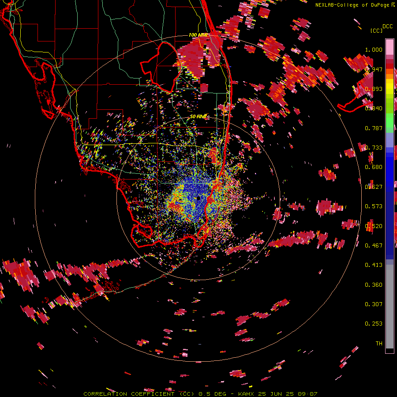Click the DCC legend header label
The height and width of the screenshot is (397, 397).
[x=387, y=26]
